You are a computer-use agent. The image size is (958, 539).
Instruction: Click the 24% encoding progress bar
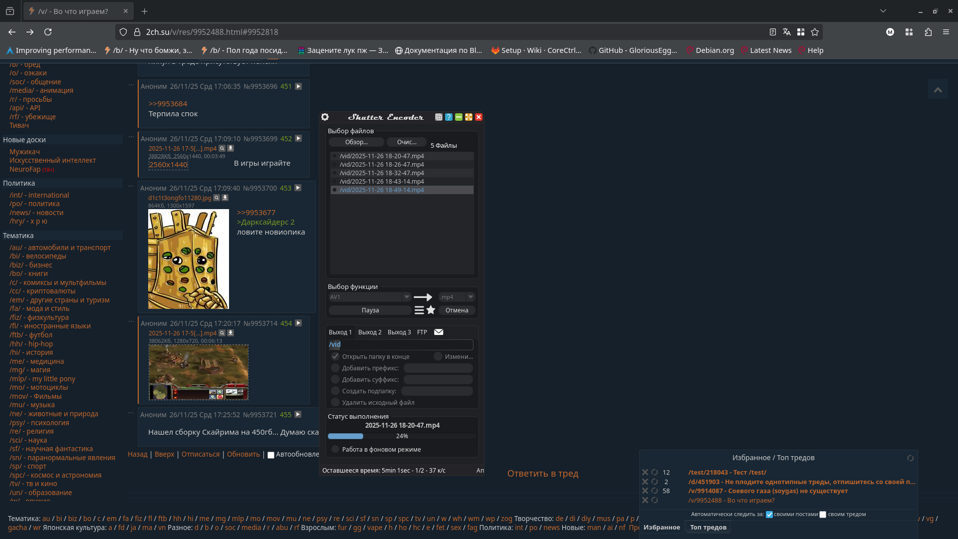(x=402, y=436)
